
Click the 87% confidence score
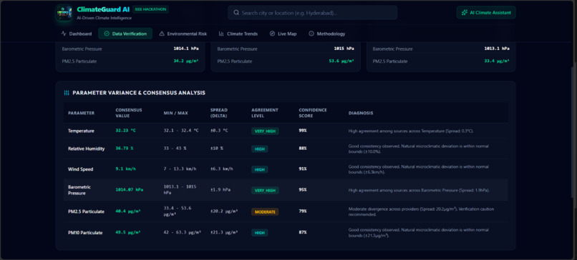pos(303,232)
